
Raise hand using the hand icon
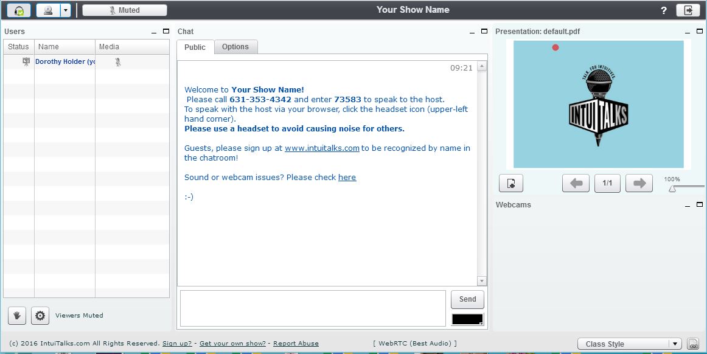[17, 316]
